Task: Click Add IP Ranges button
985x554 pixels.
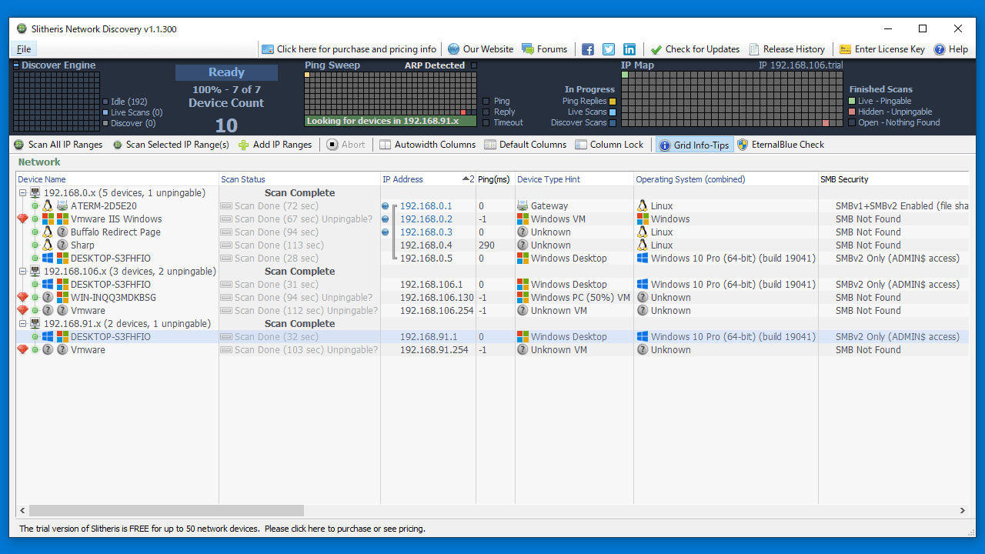Action: 275,145
